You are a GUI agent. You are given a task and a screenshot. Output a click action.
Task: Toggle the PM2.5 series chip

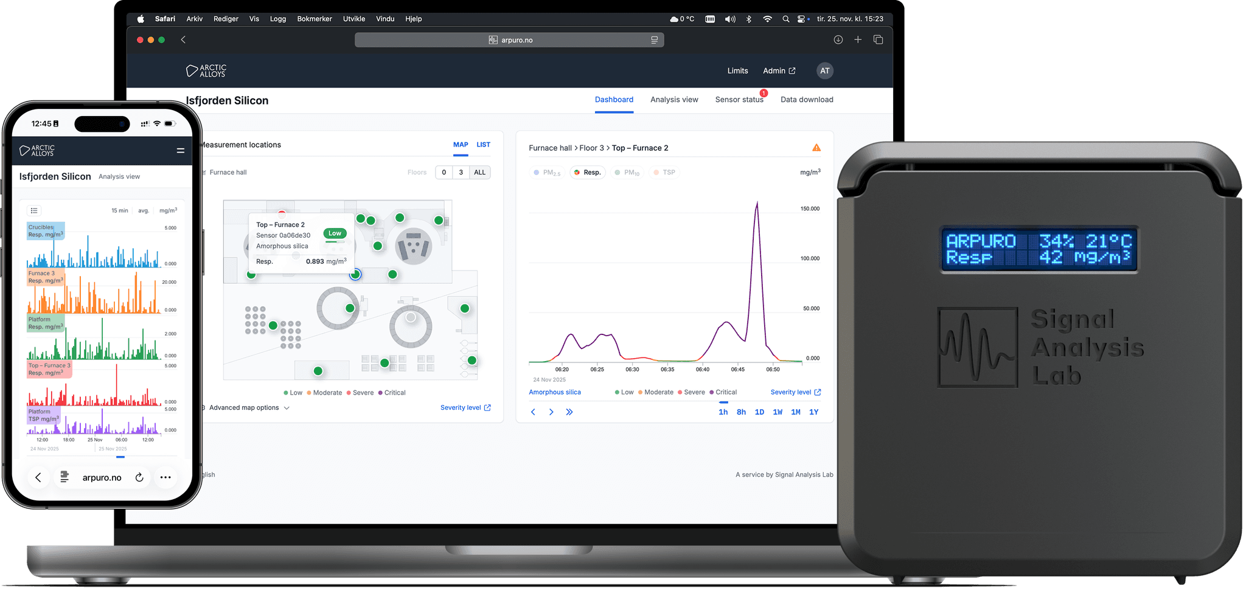(547, 173)
